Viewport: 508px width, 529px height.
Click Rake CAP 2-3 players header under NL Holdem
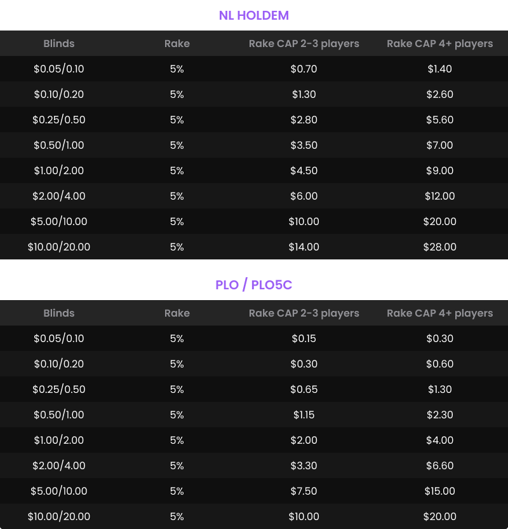[304, 44]
